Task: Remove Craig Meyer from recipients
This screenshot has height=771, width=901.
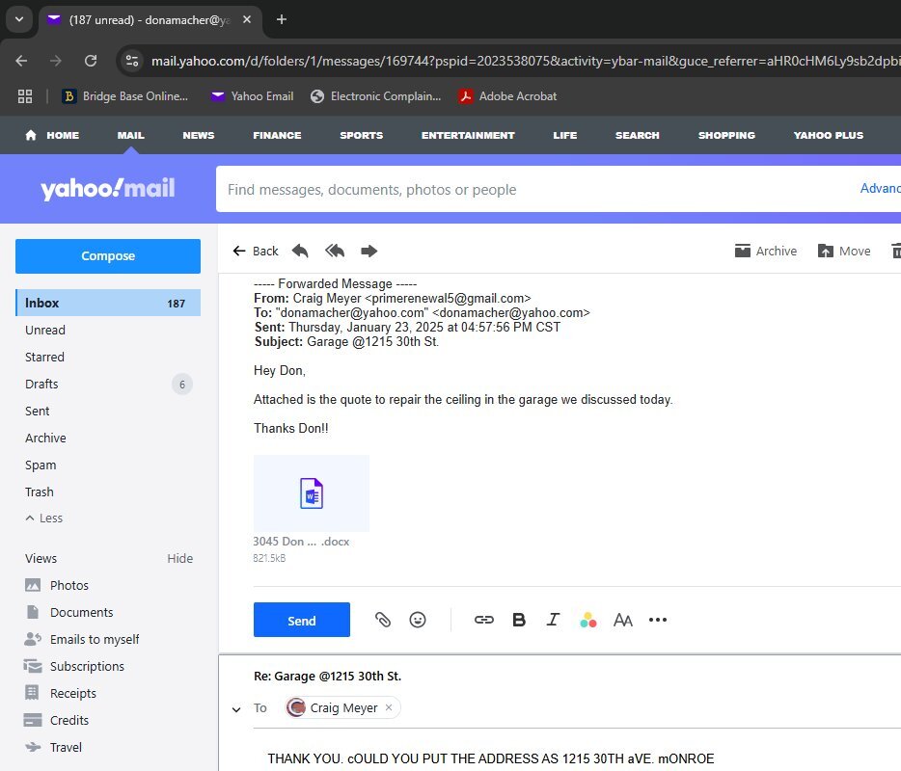Action: click(x=389, y=707)
